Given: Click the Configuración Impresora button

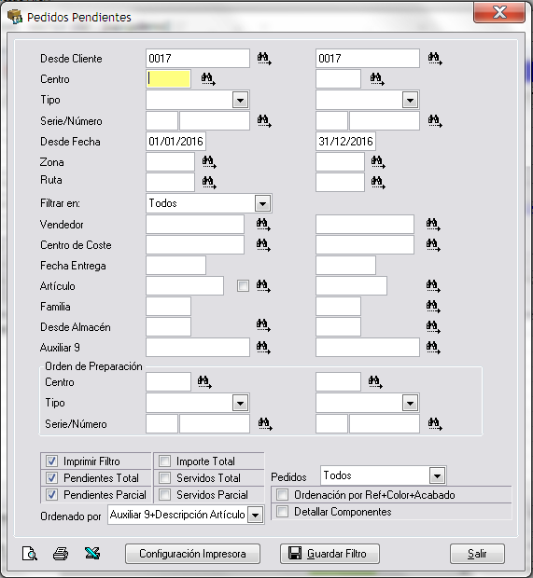Looking at the screenshot, I should tap(192, 554).
